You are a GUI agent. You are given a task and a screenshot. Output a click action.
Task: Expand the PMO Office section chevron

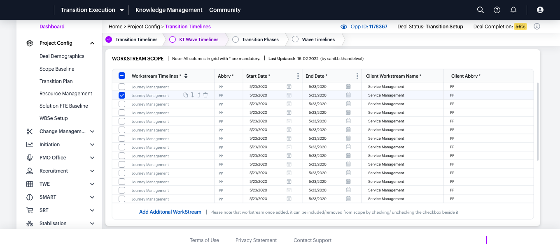(92, 158)
